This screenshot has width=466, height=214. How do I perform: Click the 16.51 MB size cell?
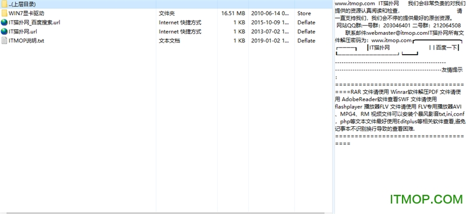coord(234,13)
